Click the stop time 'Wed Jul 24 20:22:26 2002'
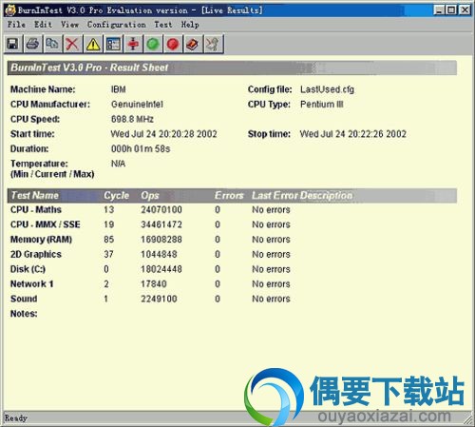 [x=353, y=134]
